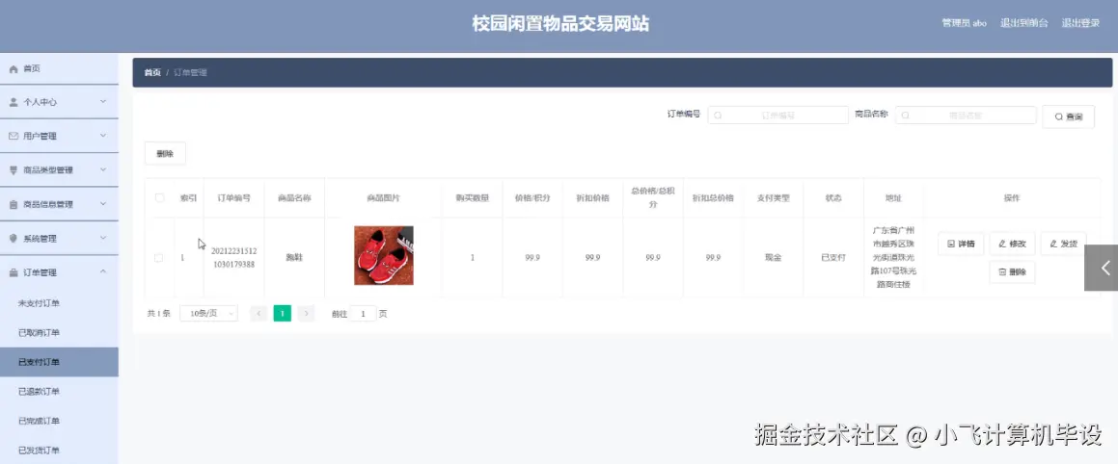This screenshot has height=464, width=1118.
Task: Tick the checkbox for the 跑鞋 order row
Action: [x=159, y=258]
